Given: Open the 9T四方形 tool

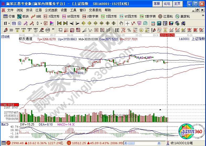Looking at the screenshot, I should 128,16.
